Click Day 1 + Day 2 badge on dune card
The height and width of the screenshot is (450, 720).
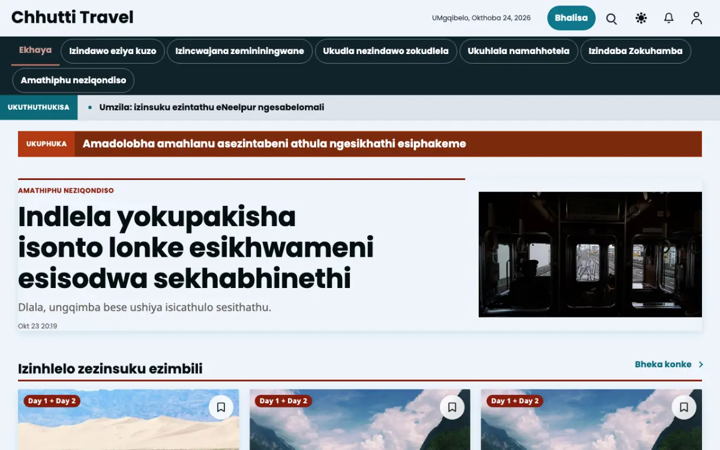[52, 401]
